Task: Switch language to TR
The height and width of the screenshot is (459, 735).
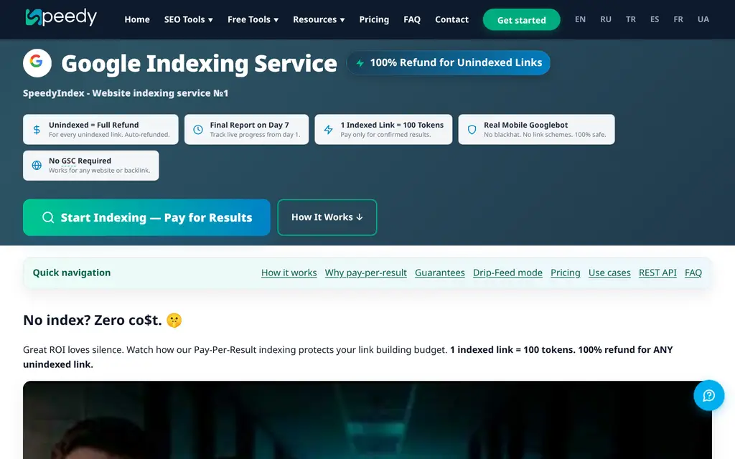Action: point(631,19)
